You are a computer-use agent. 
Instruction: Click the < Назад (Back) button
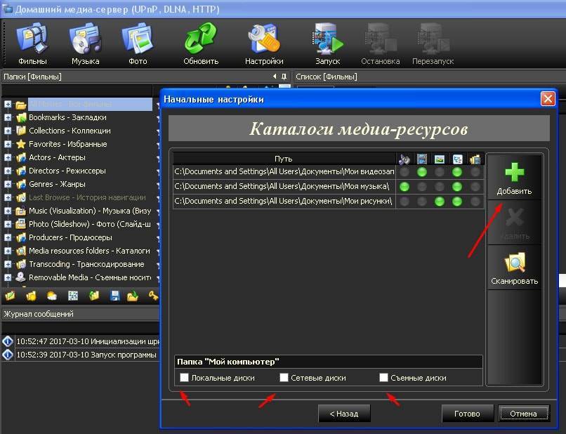(x=343, y=414)
